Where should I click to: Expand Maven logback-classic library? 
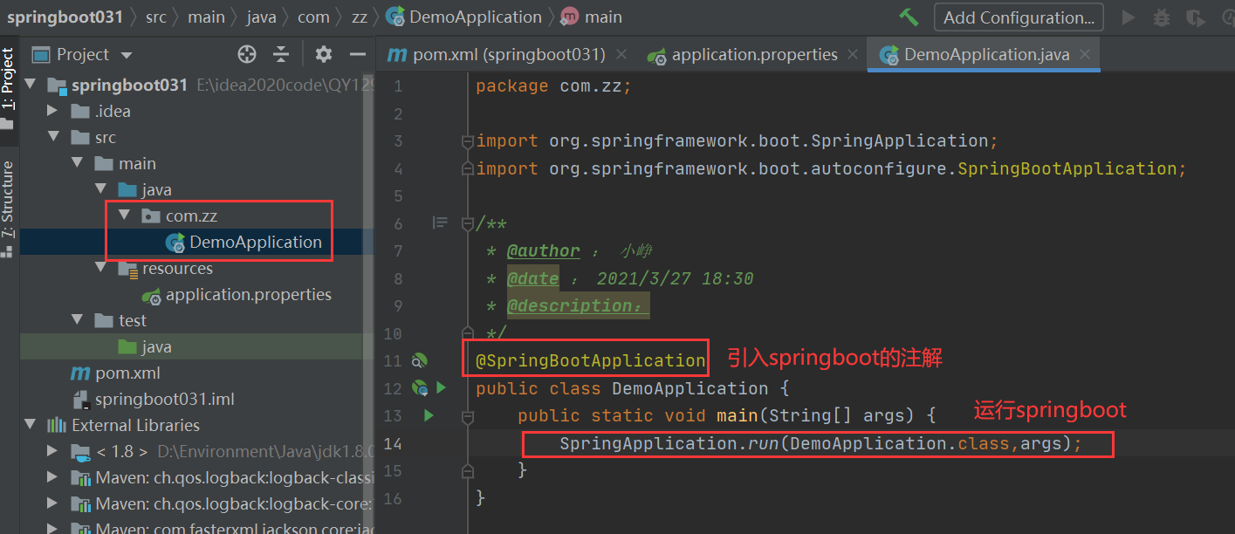click(52, 477)
